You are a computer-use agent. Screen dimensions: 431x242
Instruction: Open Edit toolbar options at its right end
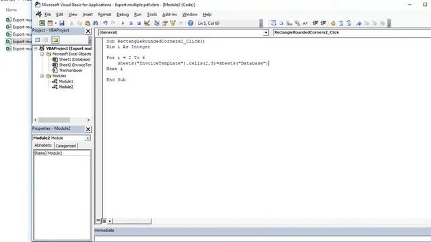(x=389, y=24)
